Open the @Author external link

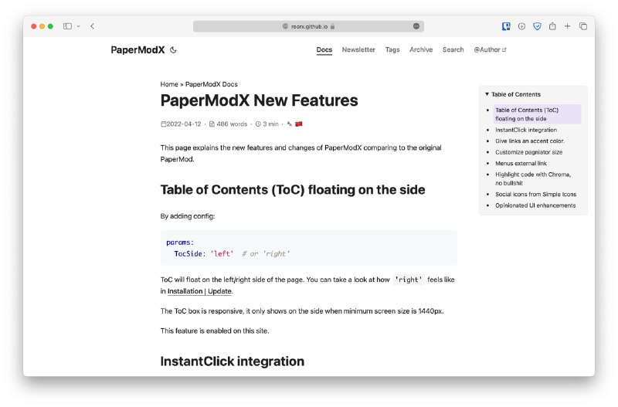490,49
